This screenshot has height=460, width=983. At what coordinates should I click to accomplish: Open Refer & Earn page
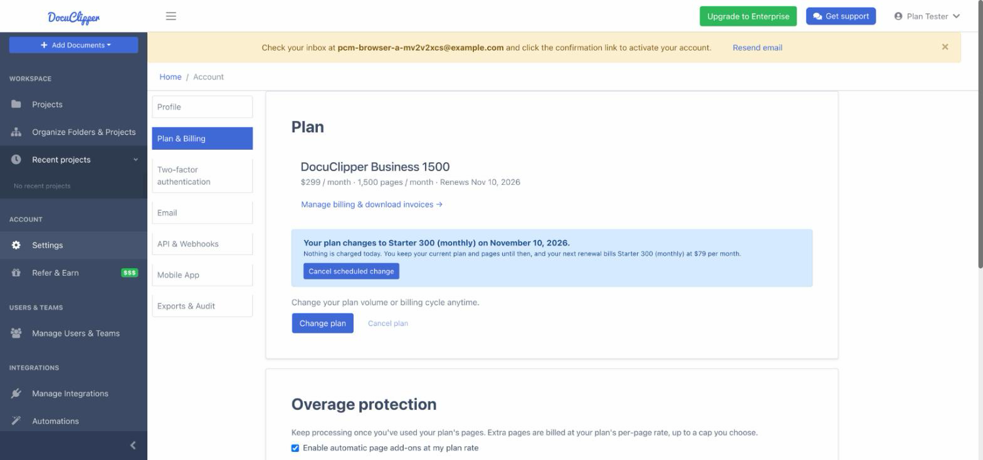(73, 273)
